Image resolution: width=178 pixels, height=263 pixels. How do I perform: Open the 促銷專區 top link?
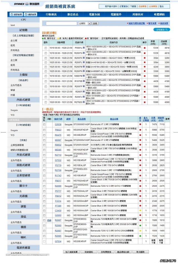(x=142, y=6)
